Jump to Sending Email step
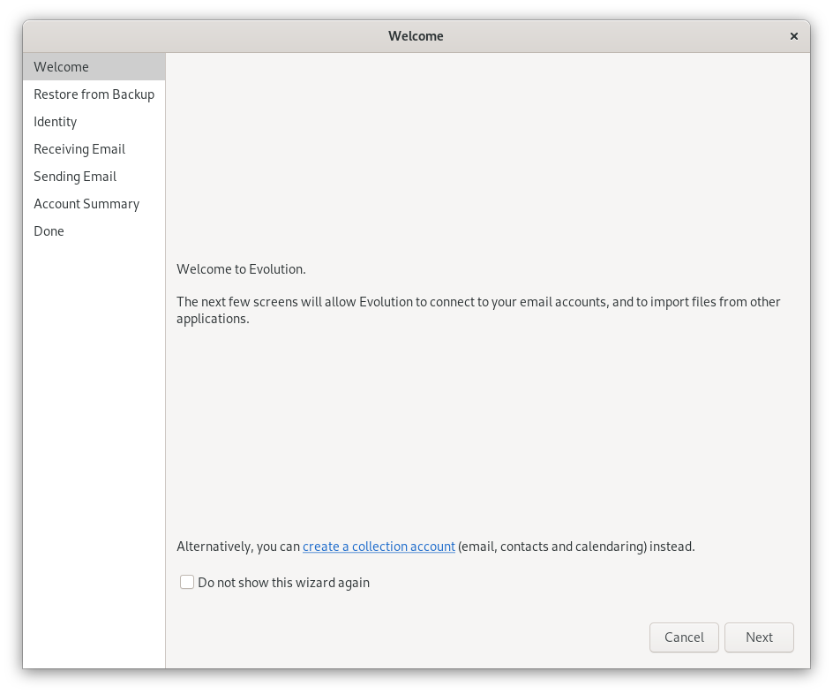Screen dimensions: 833x694 75,177
